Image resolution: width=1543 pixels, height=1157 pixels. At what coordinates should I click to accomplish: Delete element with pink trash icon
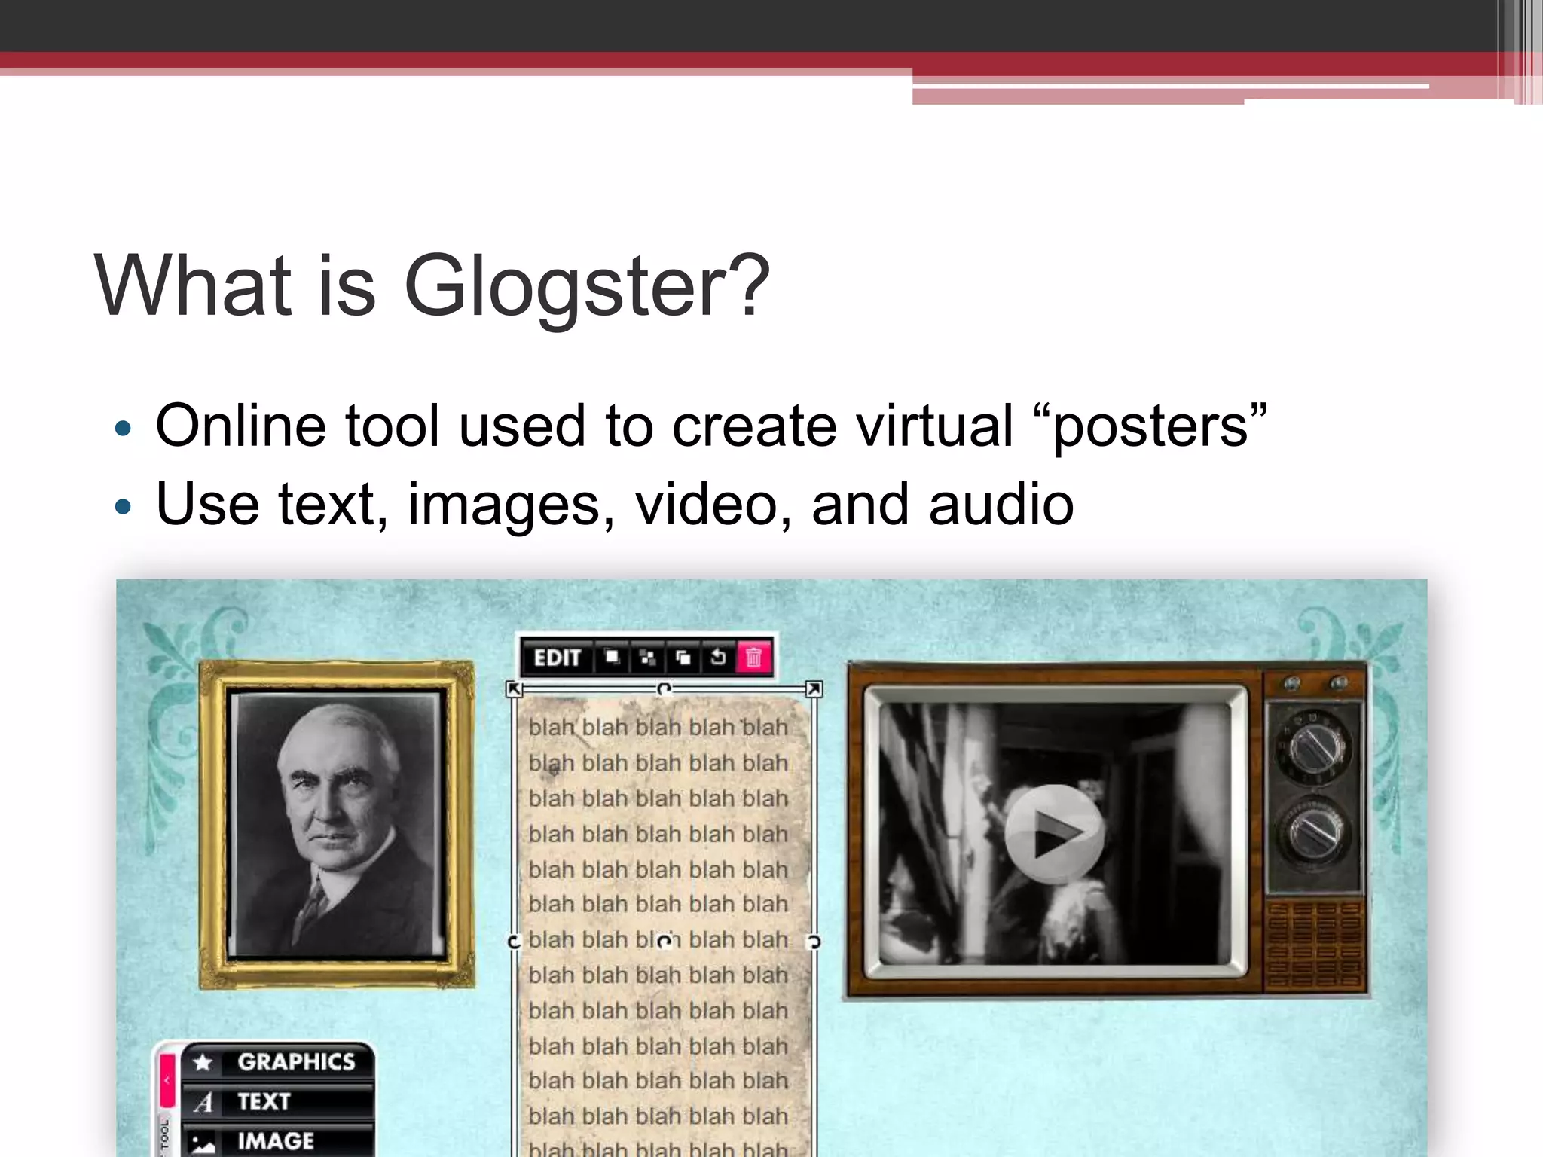point(753,658)
